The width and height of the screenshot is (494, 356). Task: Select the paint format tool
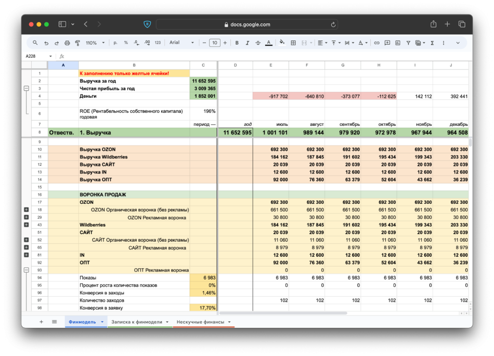77,43
